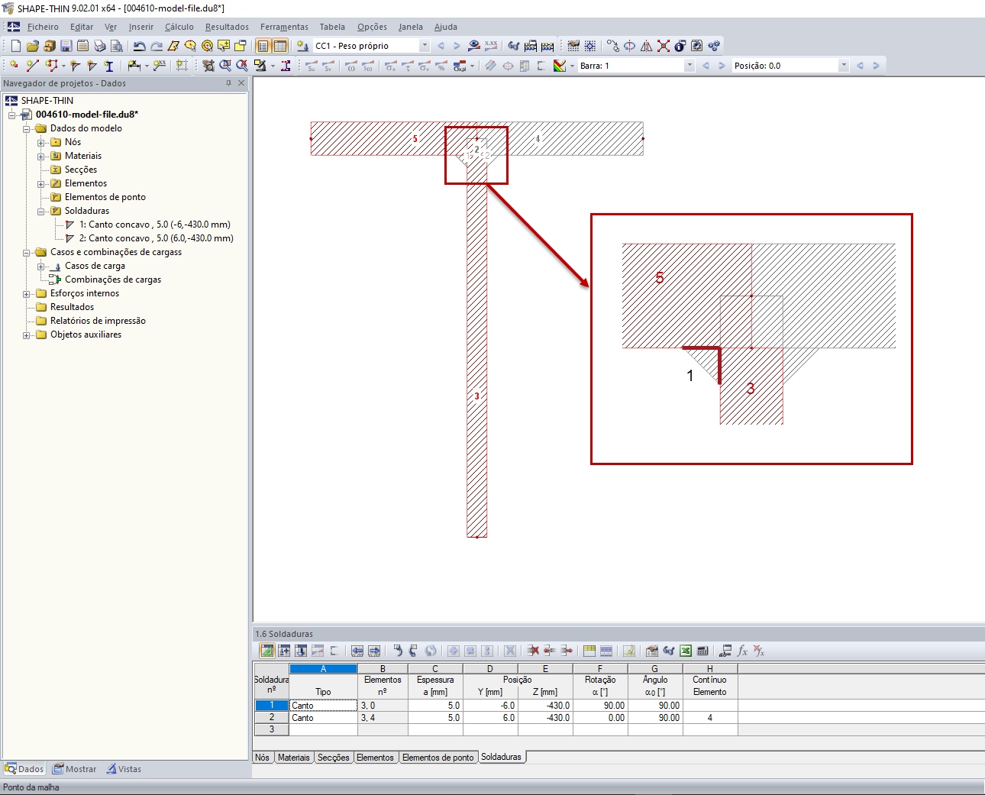Screen dimensions: 985x795
Task: Click the fx formula icon in table toolbar
Action: tap(742, 651)
